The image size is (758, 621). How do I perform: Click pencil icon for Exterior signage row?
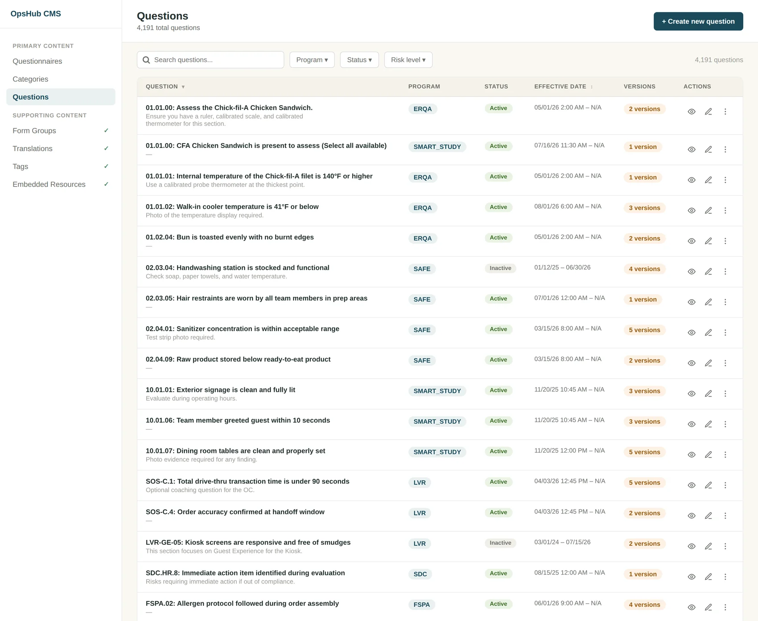tap(708, 394)
